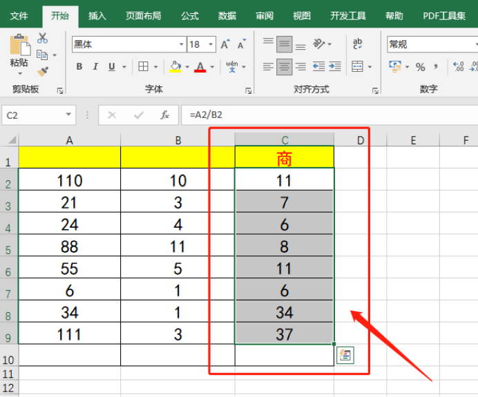The image size is (478, 397).
Task: Open the Font dialog launcher
Action: tap(249, 90)
